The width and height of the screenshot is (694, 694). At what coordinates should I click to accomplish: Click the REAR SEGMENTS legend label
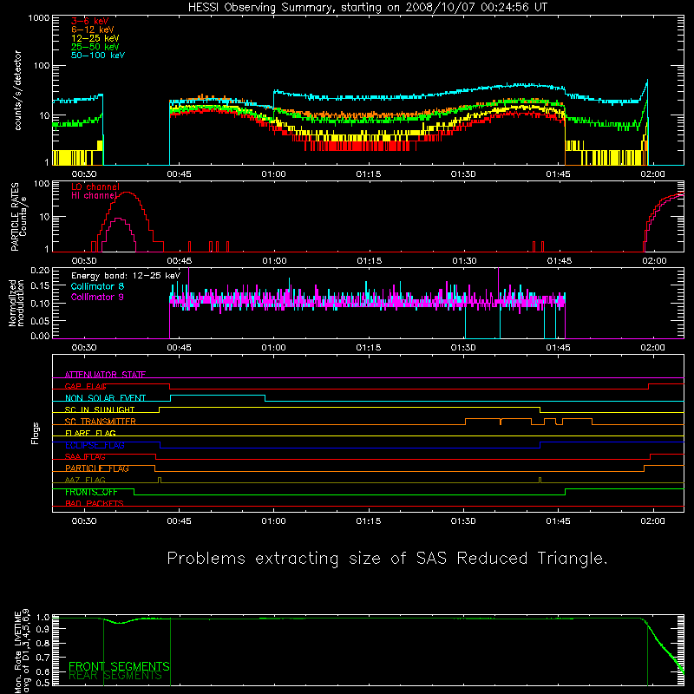(x=115, y=676)
